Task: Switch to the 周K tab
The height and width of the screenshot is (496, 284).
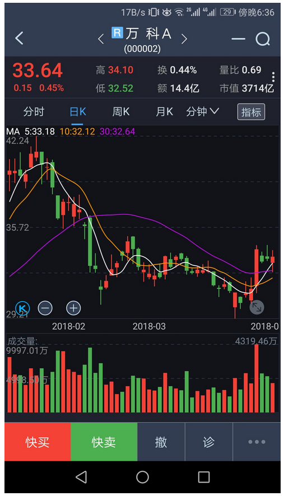Action: click(121, 111)
